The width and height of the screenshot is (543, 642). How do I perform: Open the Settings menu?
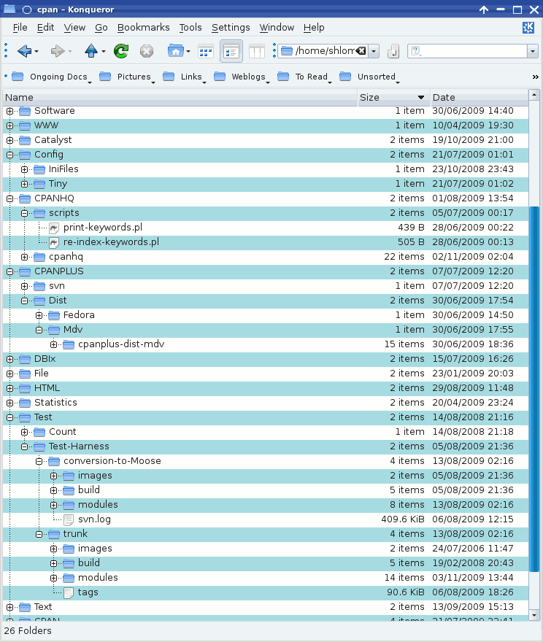231,28
